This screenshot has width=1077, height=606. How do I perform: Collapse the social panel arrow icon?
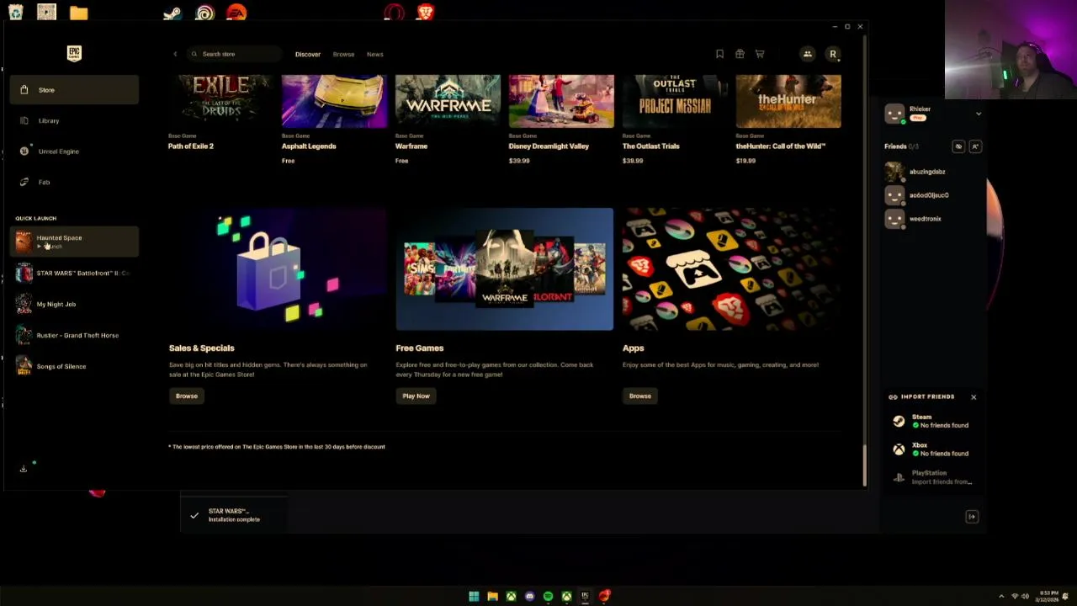coord(972,517)
